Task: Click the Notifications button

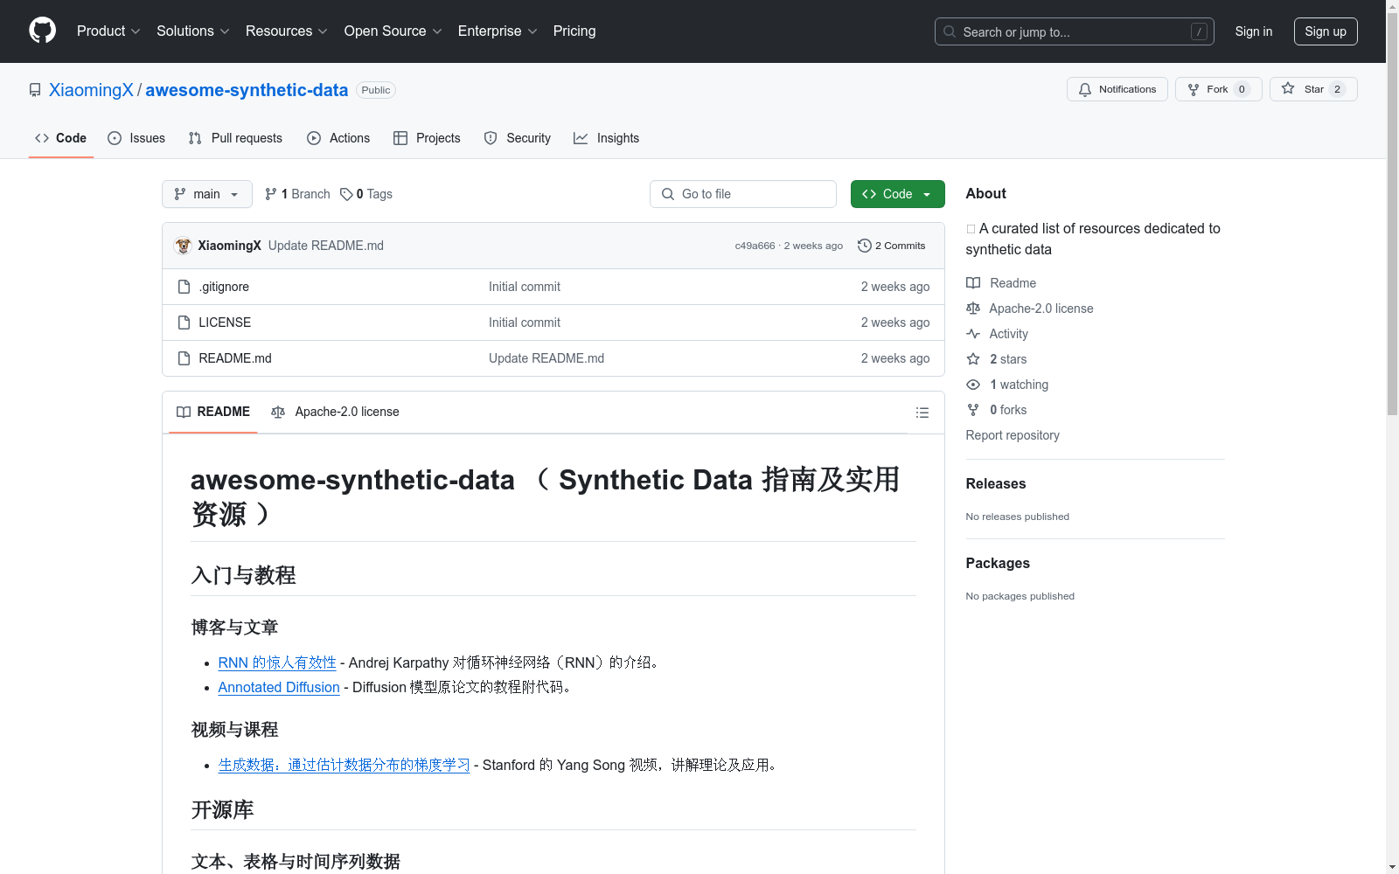Action: coord(1117,89)
